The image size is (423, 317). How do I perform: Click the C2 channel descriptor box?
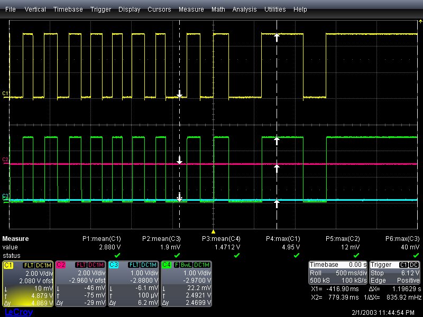pos(80,284)
